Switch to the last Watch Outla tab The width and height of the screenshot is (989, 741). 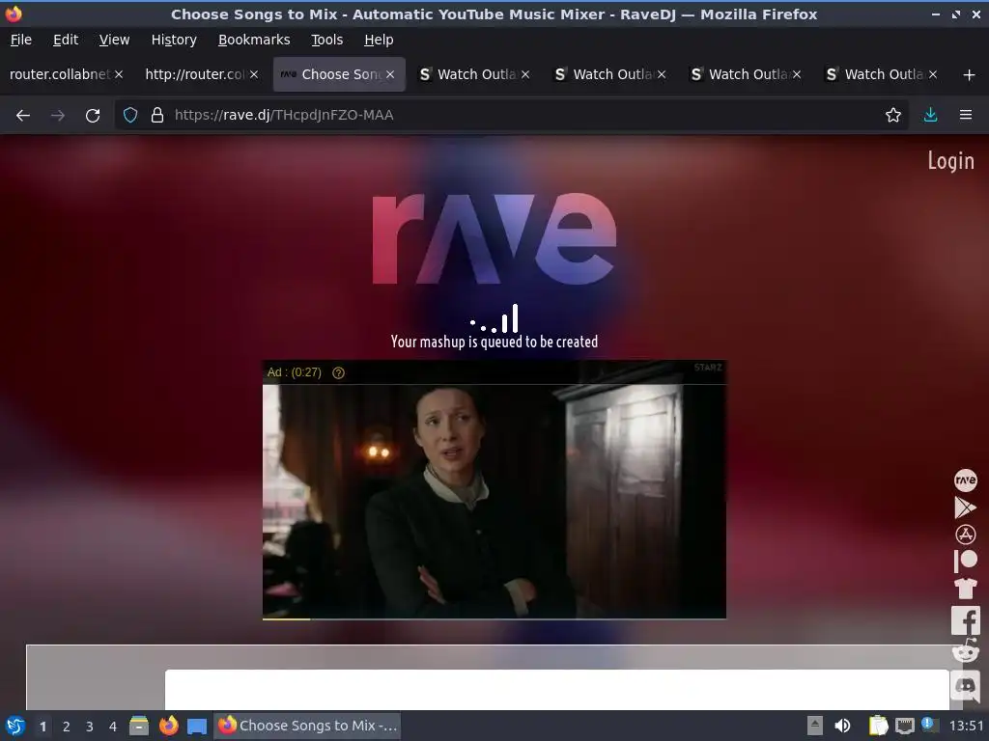[x=883, y=75]
